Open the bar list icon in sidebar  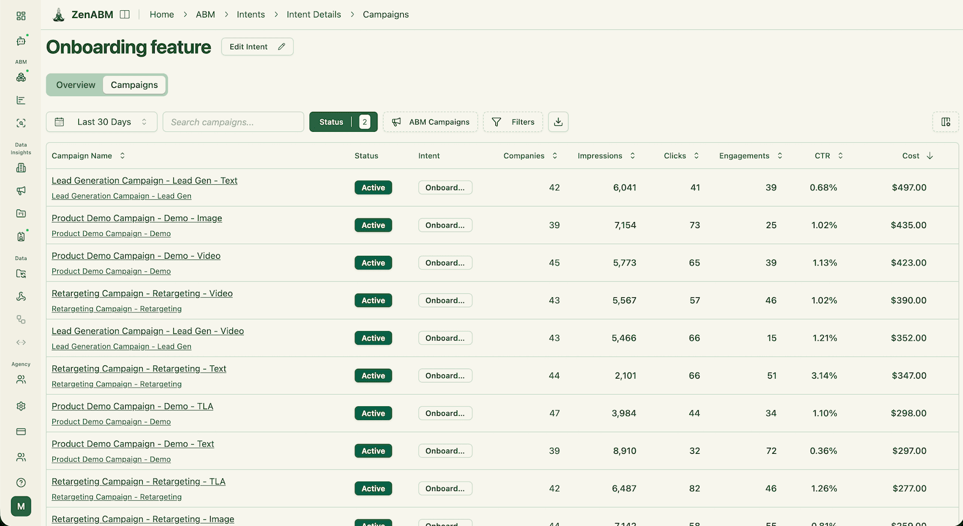tap(21, 101)
